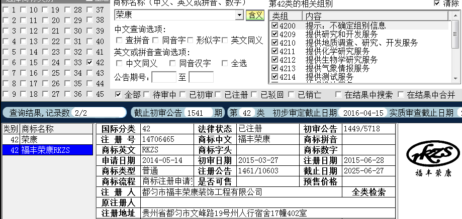
Task: Uncheck group 4214 testing services
Action: point(275,77)
